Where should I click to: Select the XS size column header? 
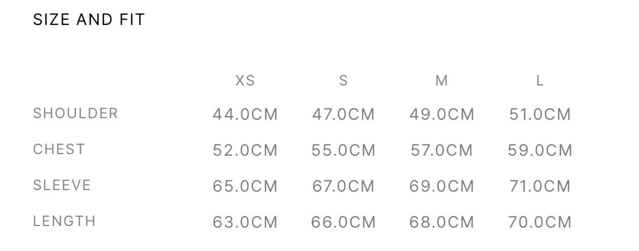[245, 81]
